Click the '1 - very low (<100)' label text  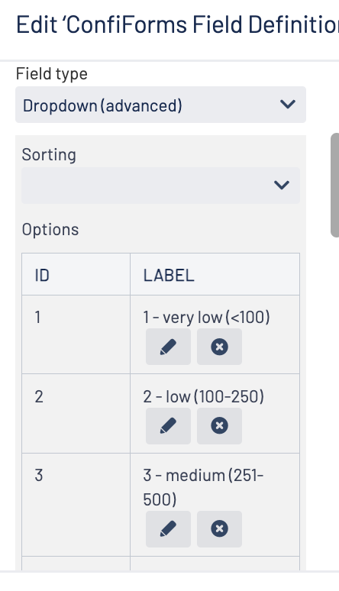pyautogui.click(x=206, y=318)
